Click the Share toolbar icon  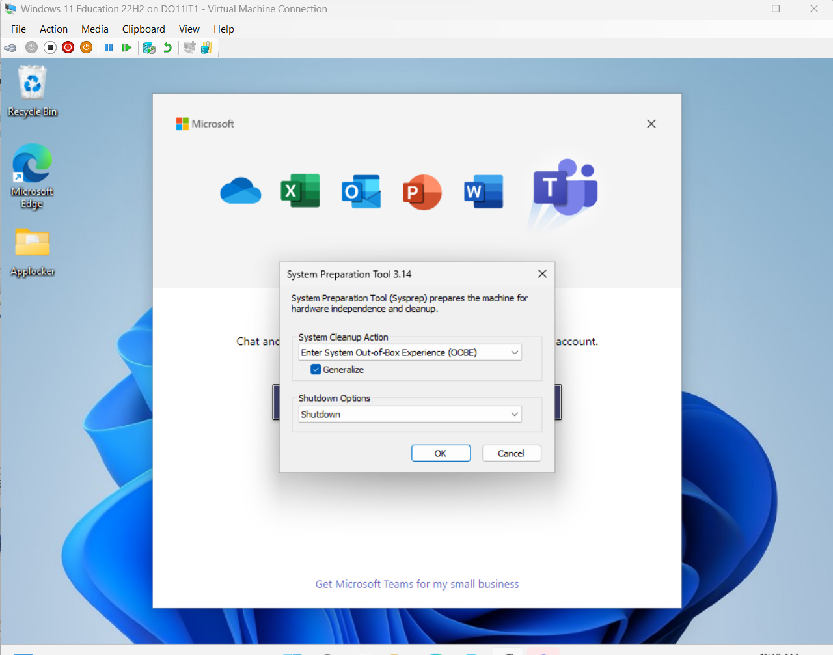point(207,48)
